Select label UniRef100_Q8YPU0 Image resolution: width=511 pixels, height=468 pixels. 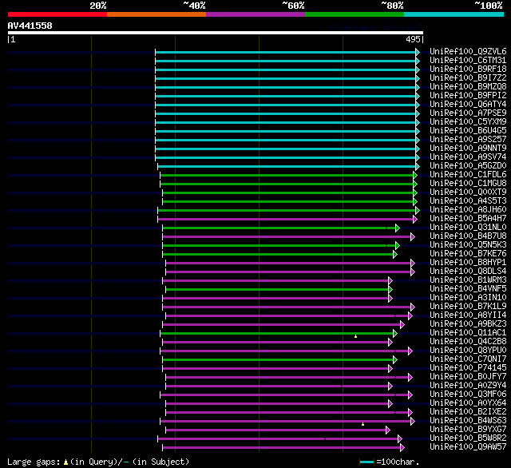468,351
